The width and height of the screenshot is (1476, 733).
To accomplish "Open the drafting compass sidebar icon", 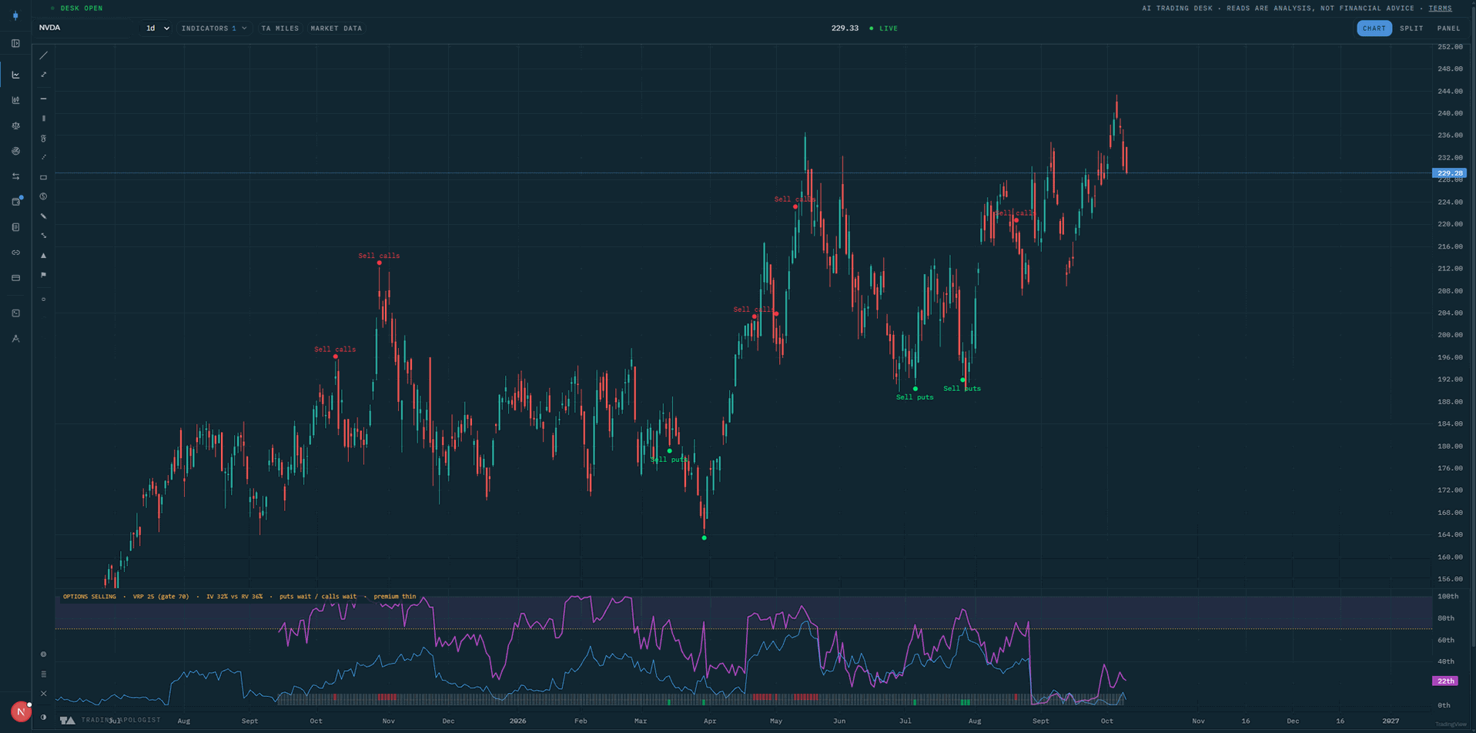I will pyautogui.click(x=15, y=339).
